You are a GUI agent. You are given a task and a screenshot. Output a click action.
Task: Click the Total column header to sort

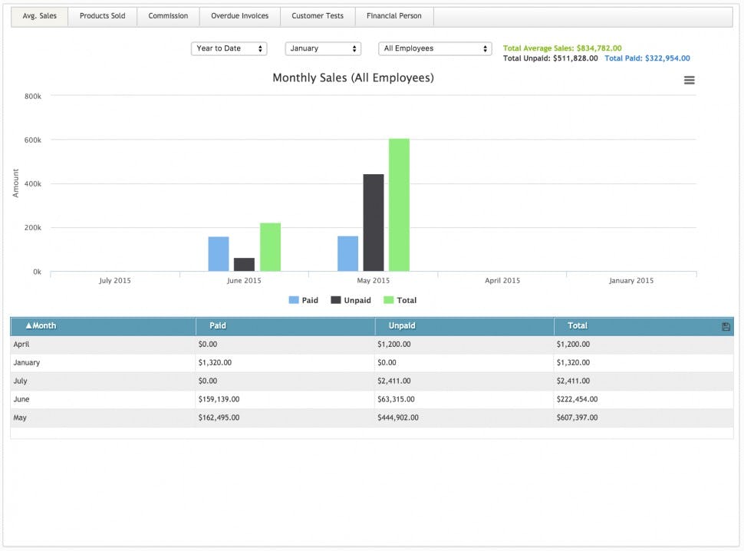pos(577,325)
